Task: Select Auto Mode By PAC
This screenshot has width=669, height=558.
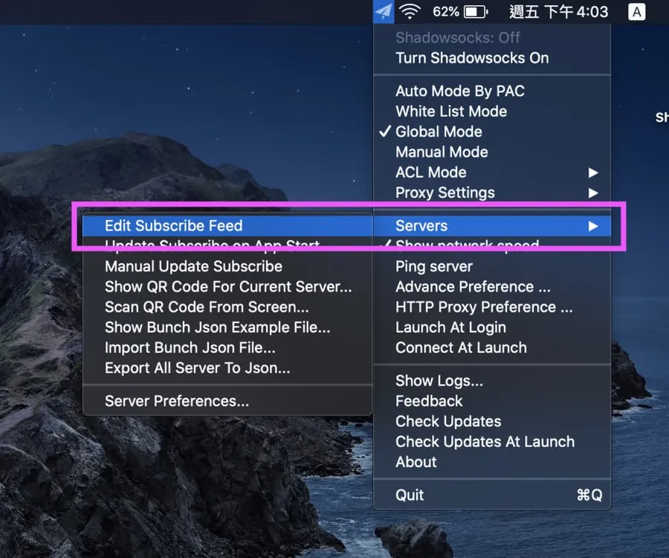Action: (492, 91)
